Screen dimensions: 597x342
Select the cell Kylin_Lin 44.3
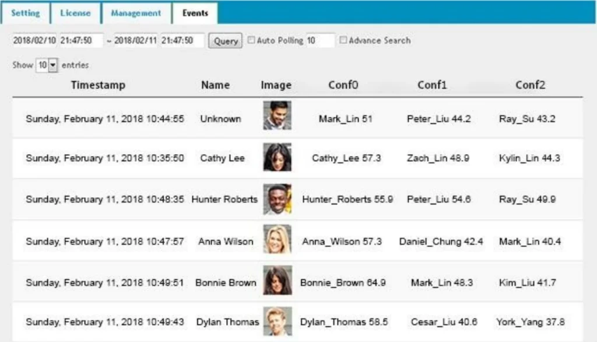coord(529,158)
